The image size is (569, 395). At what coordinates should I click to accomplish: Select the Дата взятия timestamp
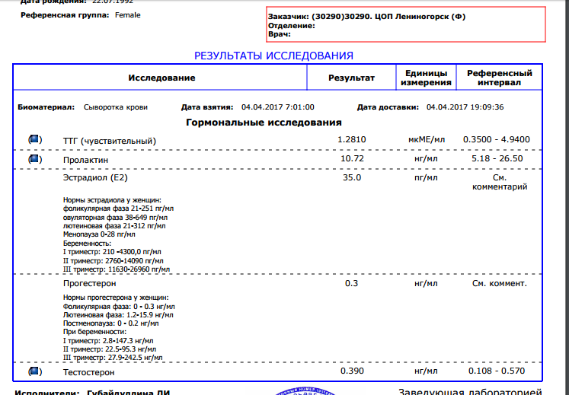coord(277,107)
